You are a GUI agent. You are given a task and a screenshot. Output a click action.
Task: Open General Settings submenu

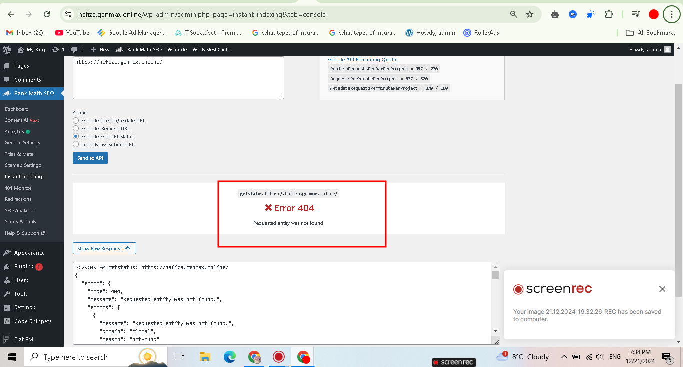click(x=22, y=143)
